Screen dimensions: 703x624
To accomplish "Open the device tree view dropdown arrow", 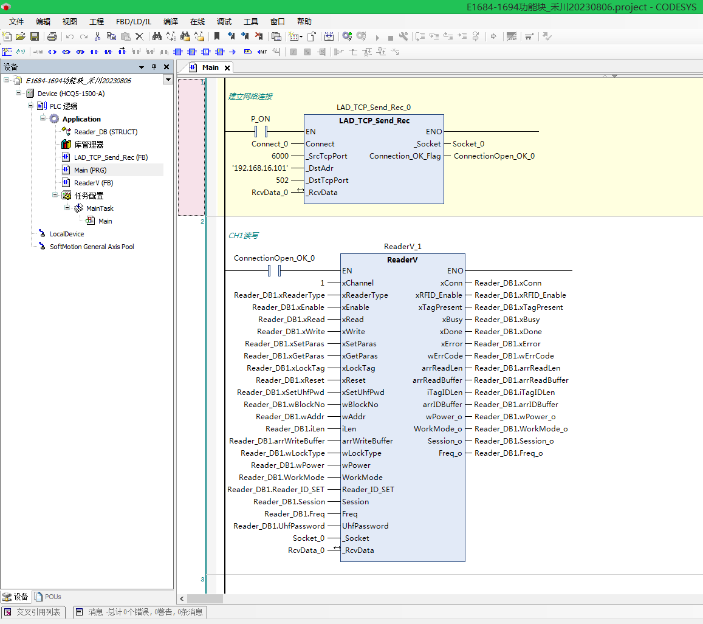I will coord(168,80).
